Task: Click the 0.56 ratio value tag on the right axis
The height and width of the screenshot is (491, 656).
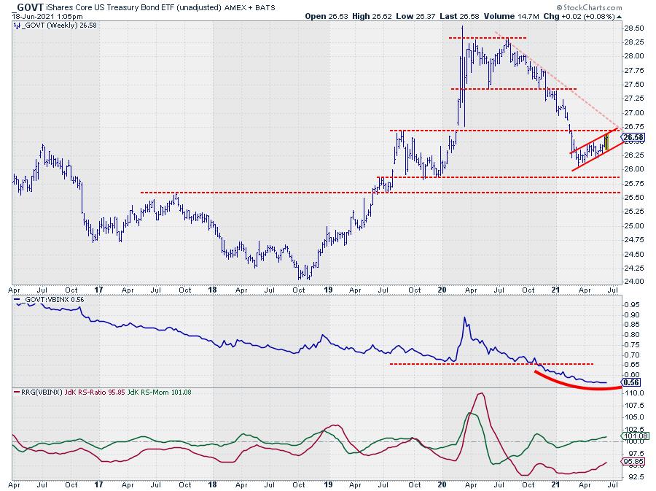Action: click(632, 382)
